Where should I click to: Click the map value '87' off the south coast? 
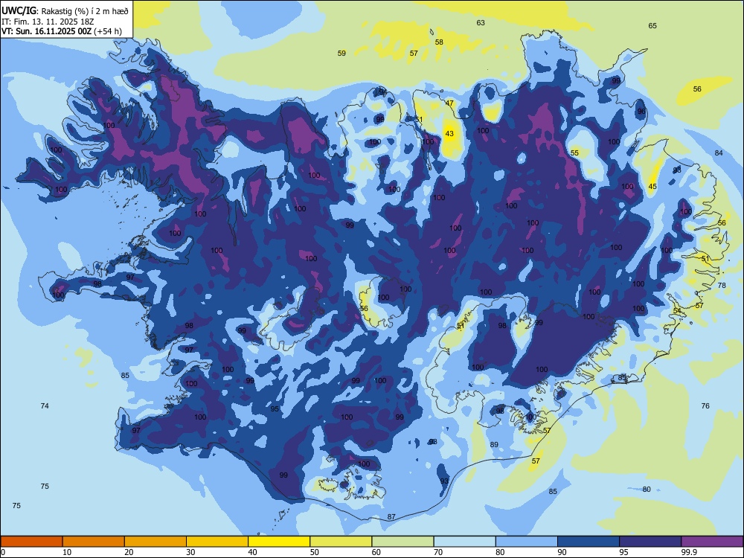point(391,517)
